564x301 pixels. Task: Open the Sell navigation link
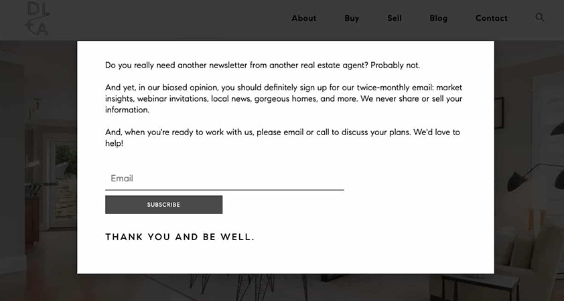pos(395,18)
